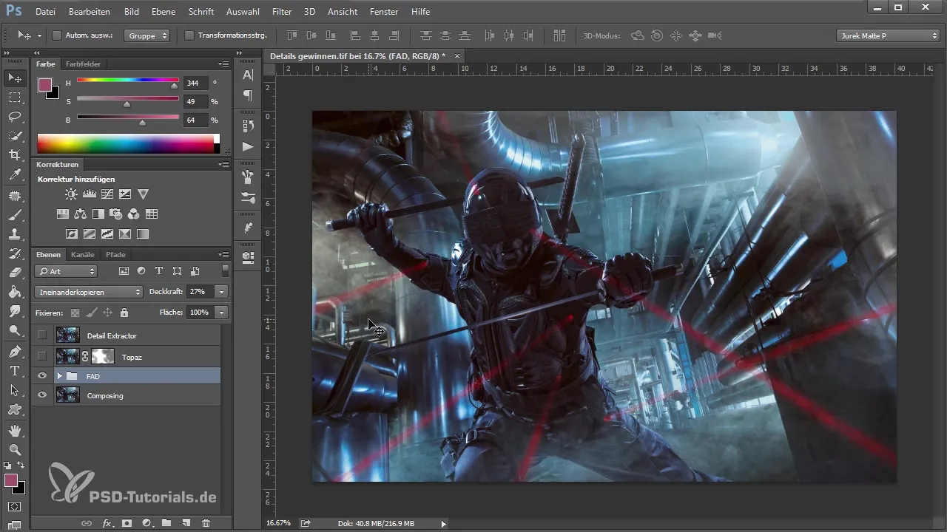Show the Detail Extractor layer

pos(42,335)
